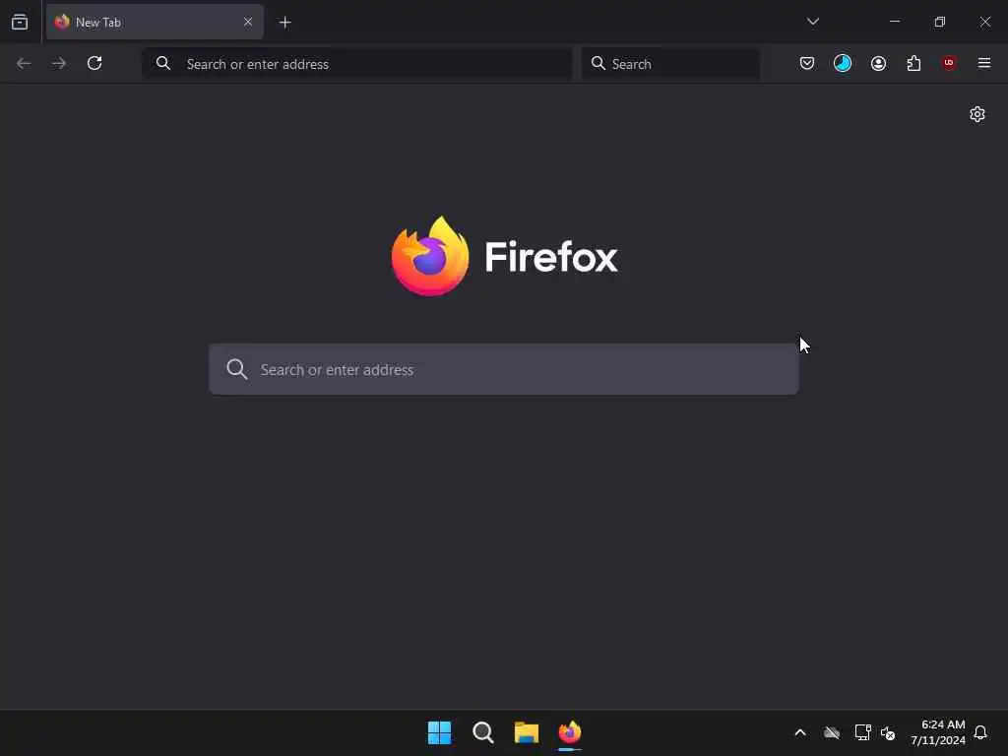Viewport: 1008px width, 756px height.
Task: Open a new tab with plus button
Action: 284,23
